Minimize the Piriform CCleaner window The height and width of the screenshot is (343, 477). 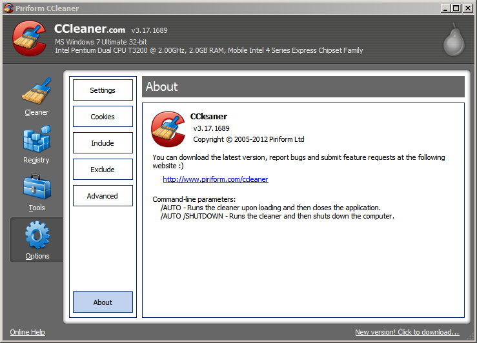click(x=445, y=8)
